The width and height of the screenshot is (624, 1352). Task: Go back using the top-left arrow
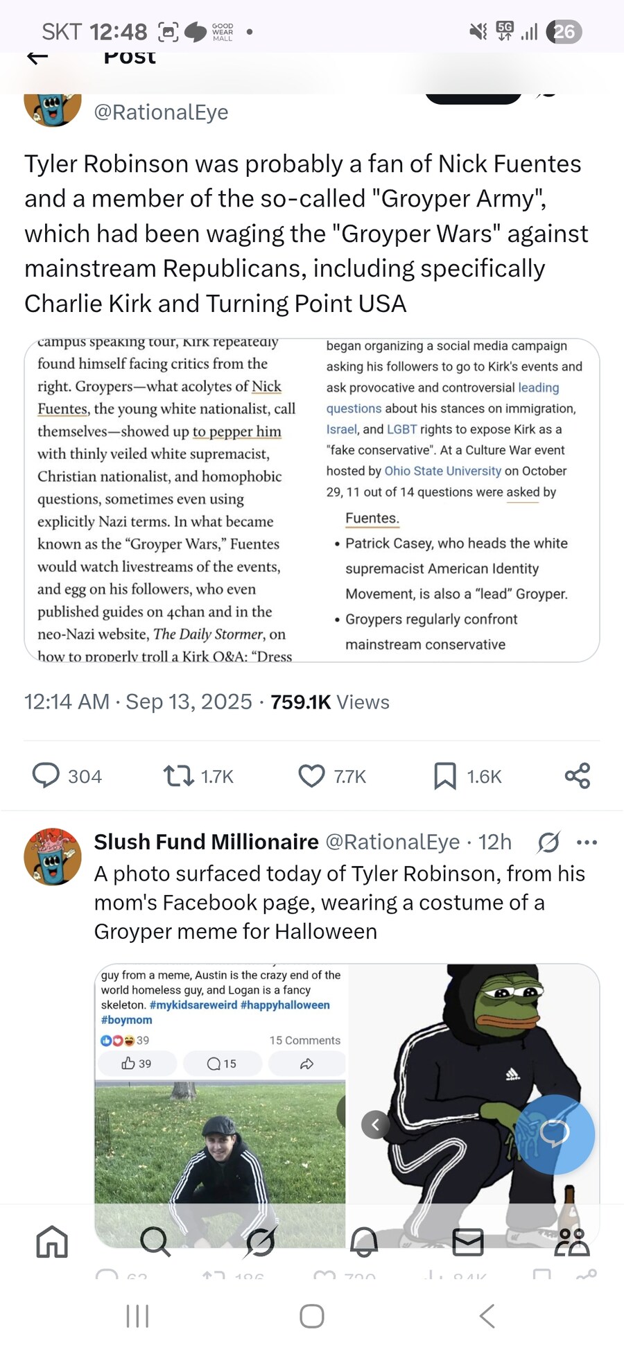pyautogui.click(x=37, y=57)
